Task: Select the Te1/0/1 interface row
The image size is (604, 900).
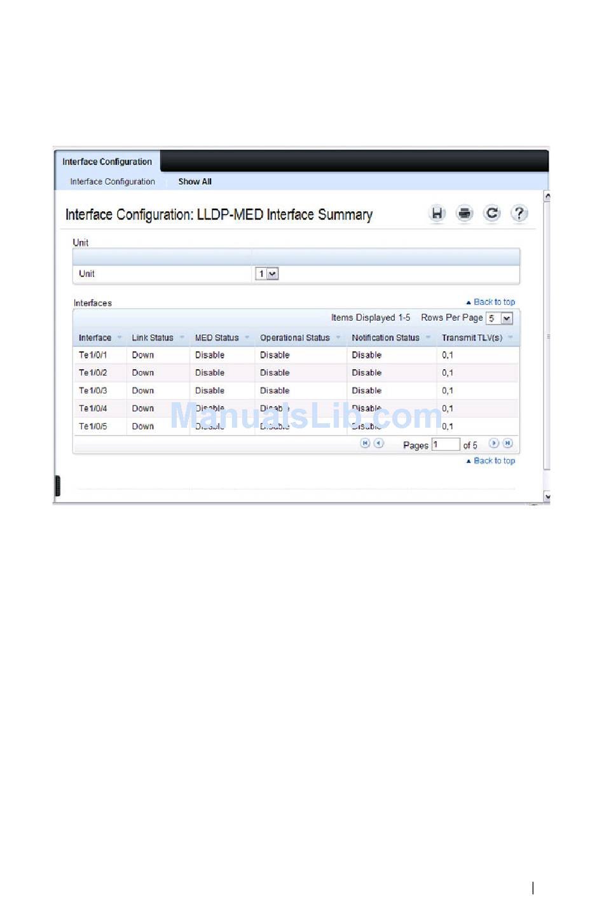Action: click(x=296, y=355)
